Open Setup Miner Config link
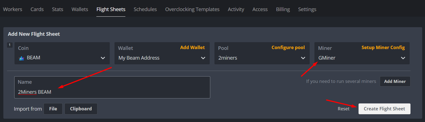425x122 pixels. tap(383, 48)
